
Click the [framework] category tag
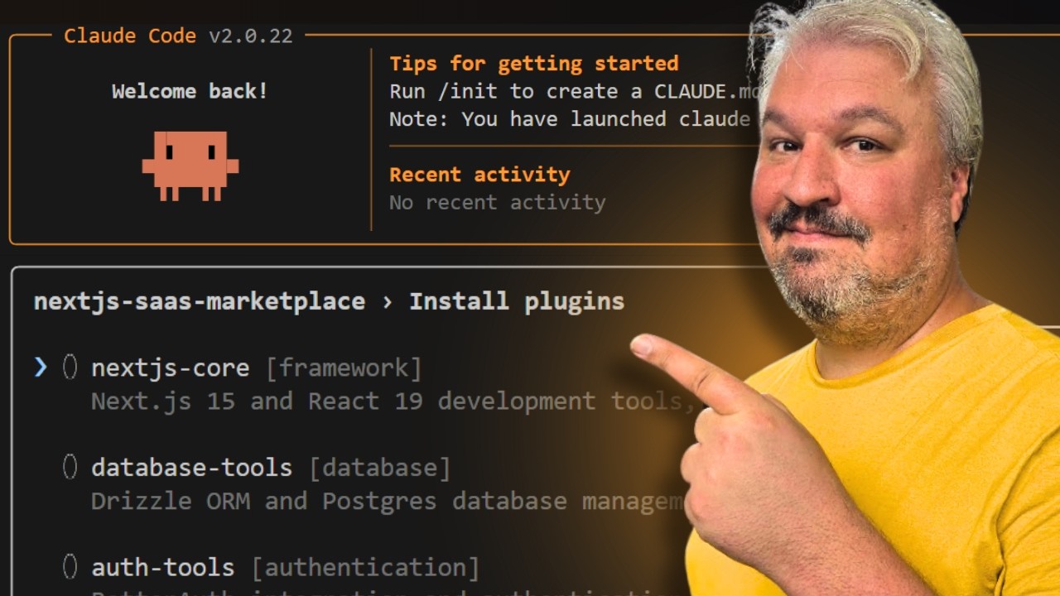click(344, 368)
